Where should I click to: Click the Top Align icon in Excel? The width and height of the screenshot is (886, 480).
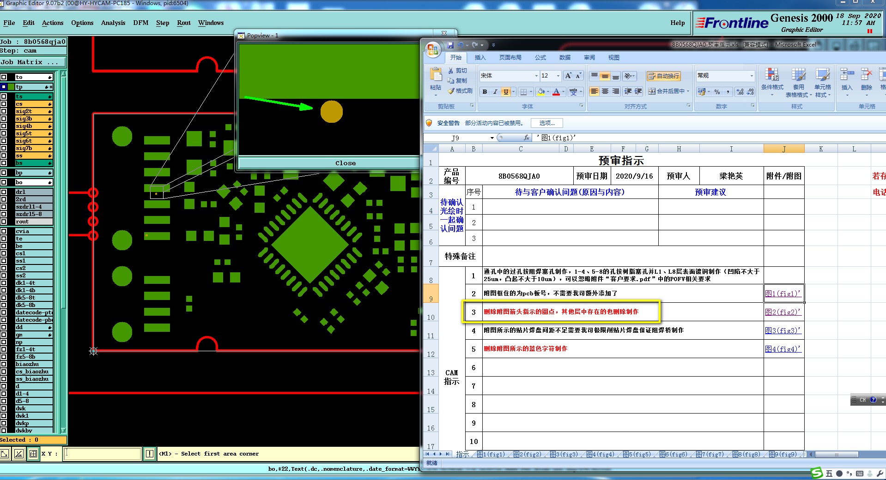click(x=595, y=76)
